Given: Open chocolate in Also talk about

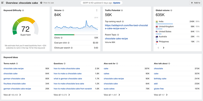Looking at the screenshot, I should pyautogui.click(x=158, y=69).
